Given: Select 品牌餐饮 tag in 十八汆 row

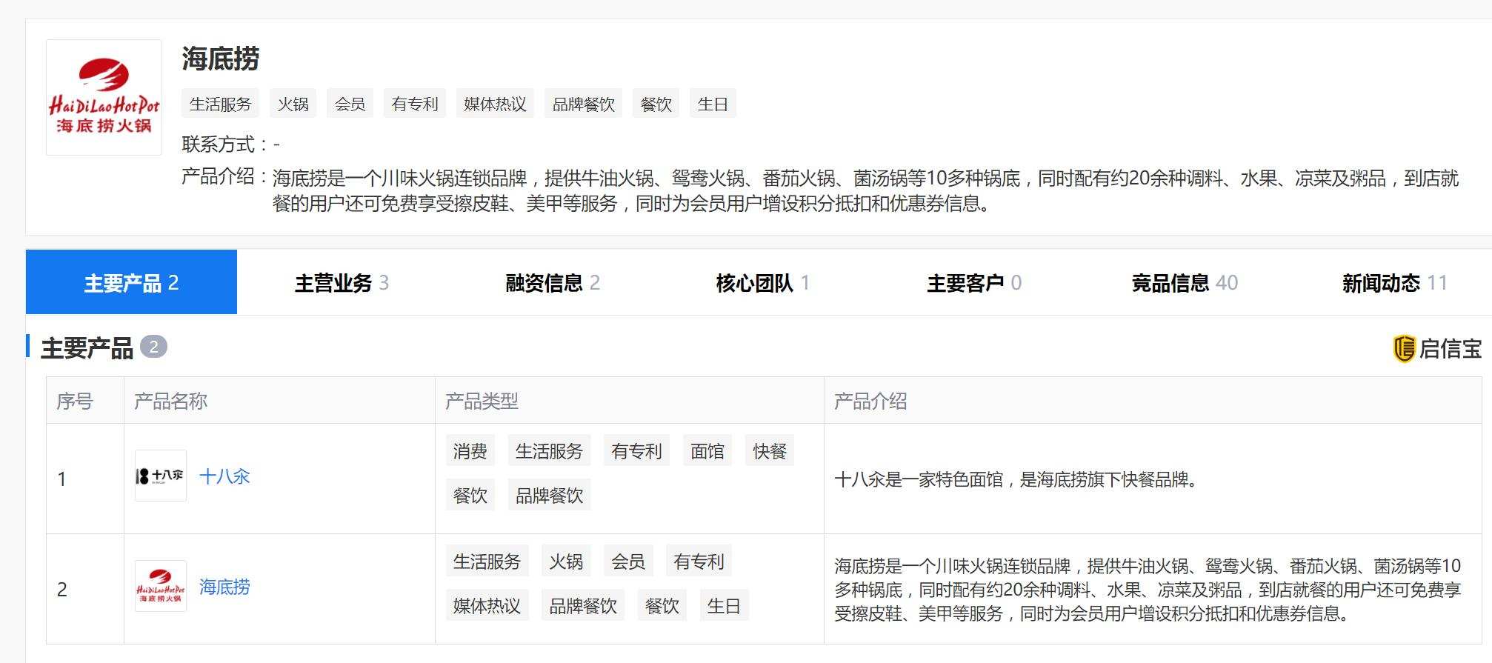Looking at the screenshot, I should pyautogui.click(x=549, y=495).
